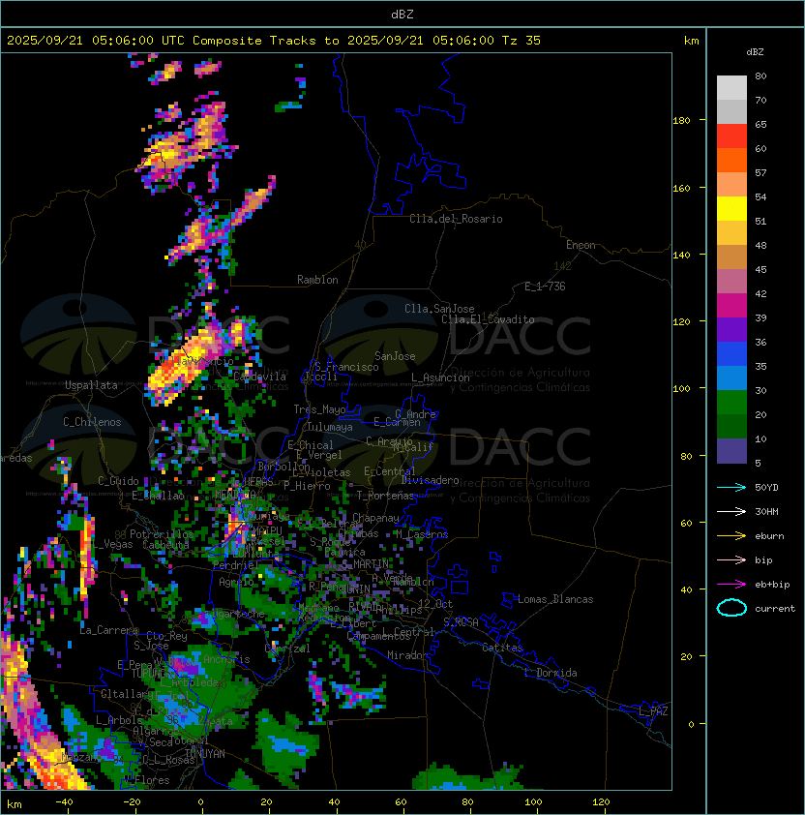Click the M_Caseros map label
This screenshot has width=805, height=815.
[422, 534]
